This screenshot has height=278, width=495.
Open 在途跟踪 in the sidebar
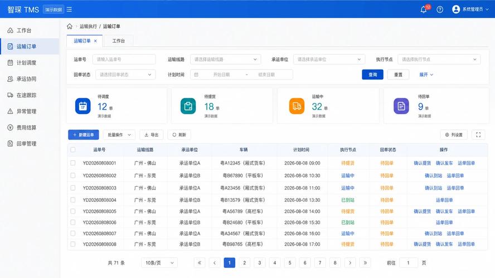(30, 95)
